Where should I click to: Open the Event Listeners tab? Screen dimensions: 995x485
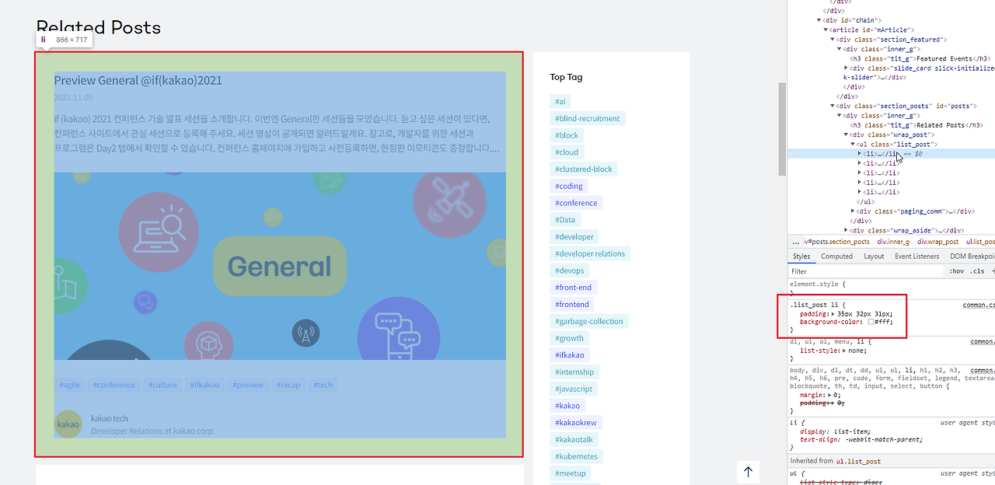[917, 256]
